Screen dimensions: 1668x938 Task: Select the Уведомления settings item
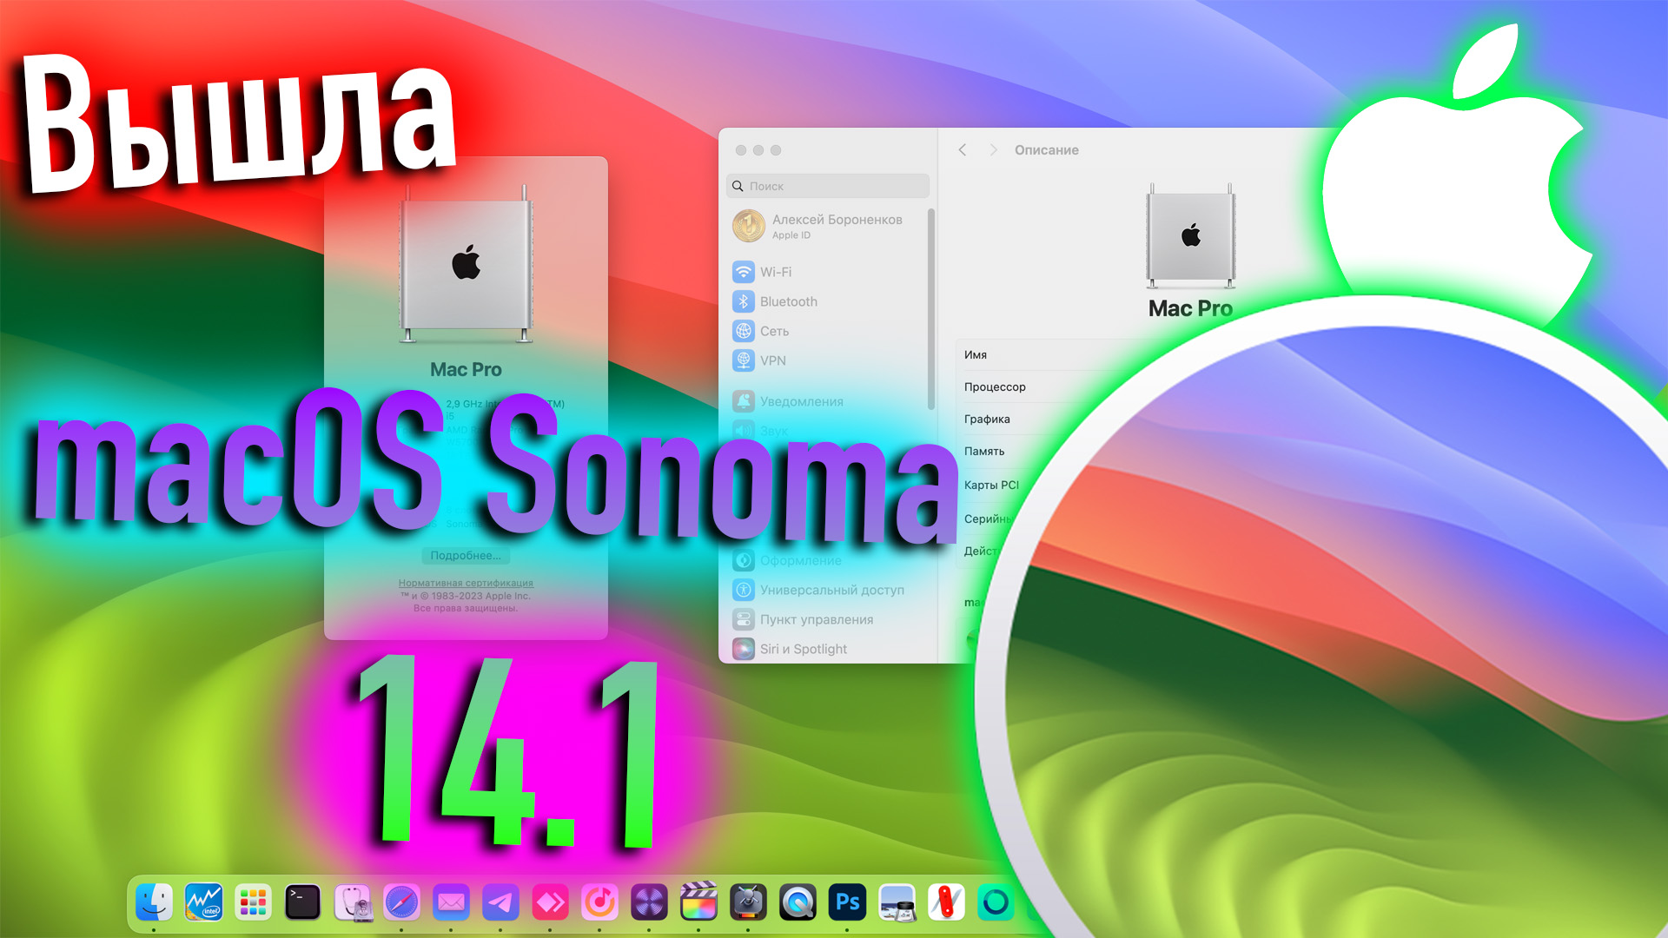pyautogui.click(x=801, y=401)
